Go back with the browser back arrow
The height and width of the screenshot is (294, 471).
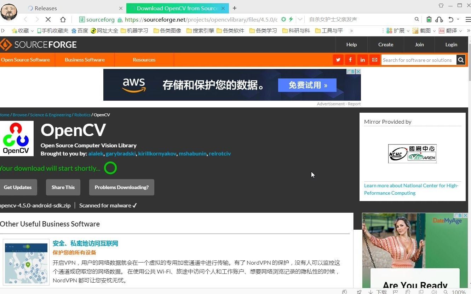click(x=25, y=19)
